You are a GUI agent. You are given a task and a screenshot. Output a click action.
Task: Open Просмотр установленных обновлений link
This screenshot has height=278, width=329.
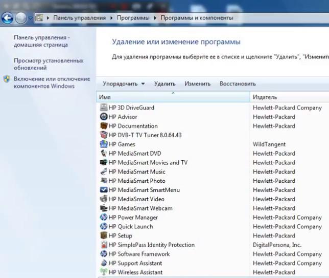click(x=49, y=64)
